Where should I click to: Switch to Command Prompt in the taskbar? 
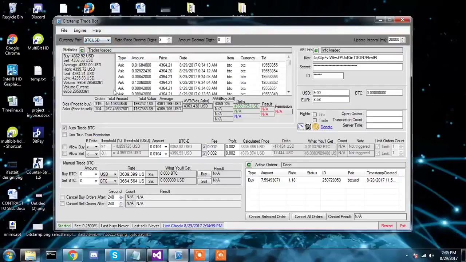click(51, 255)
